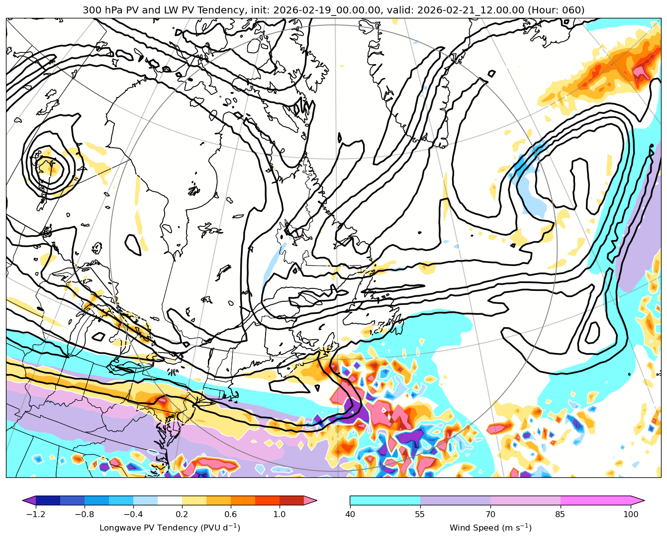Select the darkest navy blue PV colorbar segment

click(48, 500)
